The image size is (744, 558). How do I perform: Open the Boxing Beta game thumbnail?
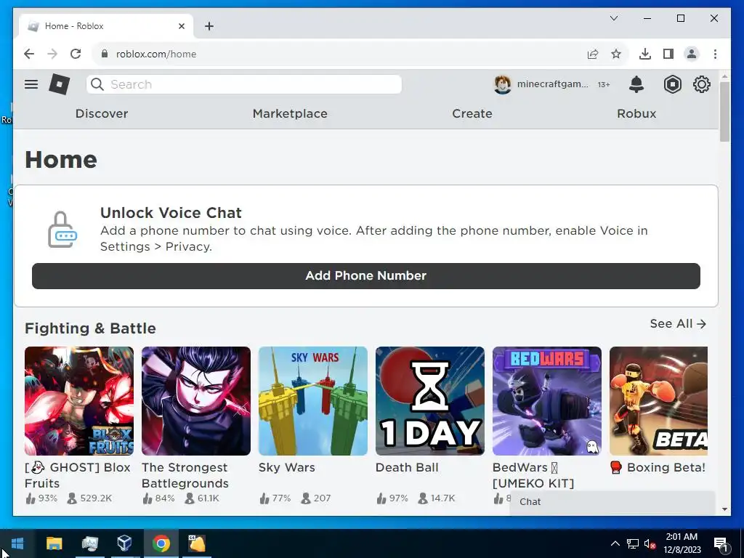(658, 401)
